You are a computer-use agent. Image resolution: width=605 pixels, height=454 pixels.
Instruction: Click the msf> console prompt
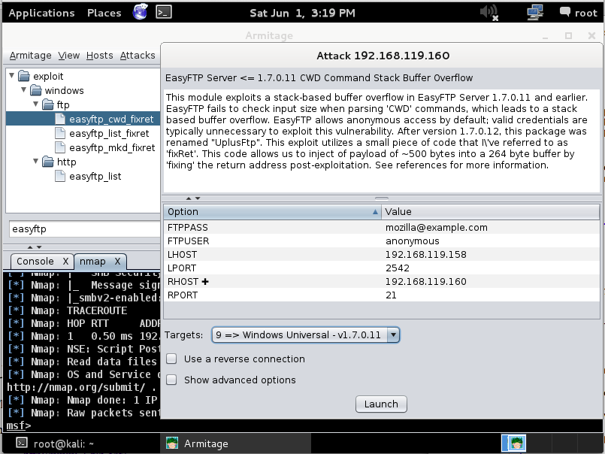[x=19, y=425]
